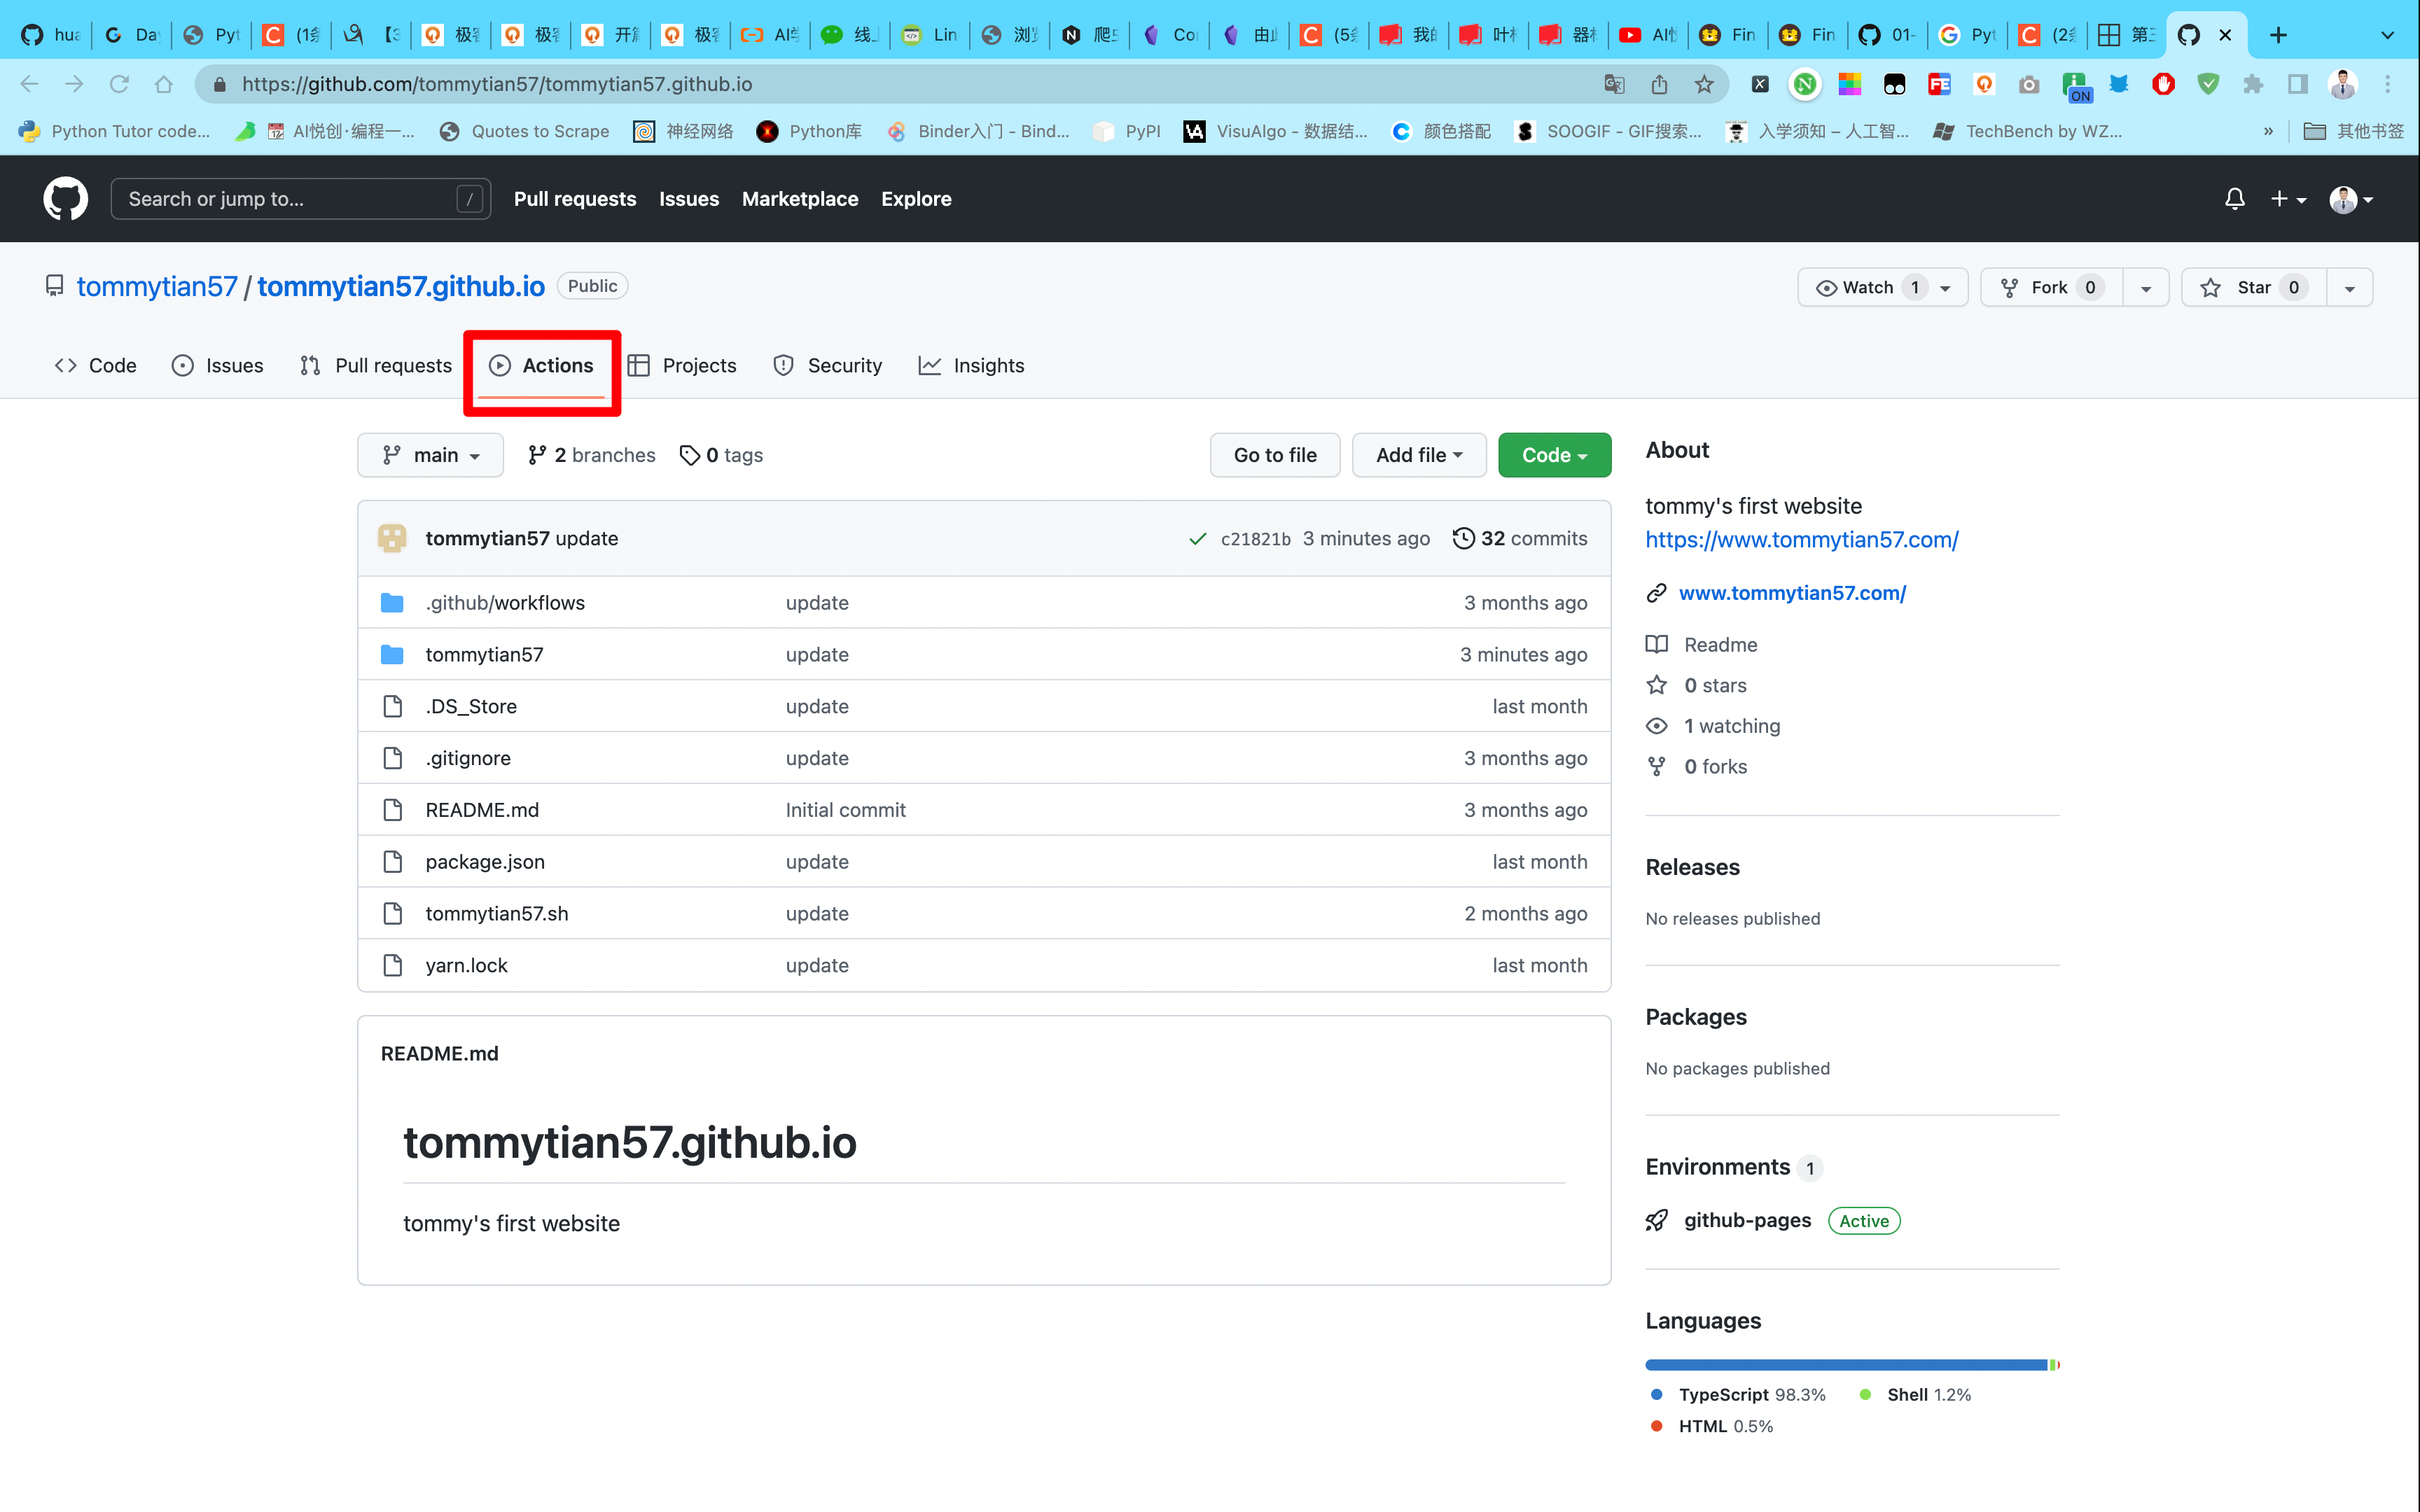
Task: Click the green commit status checkmark
Action: pyautogui.click(x=1197, y=539)
